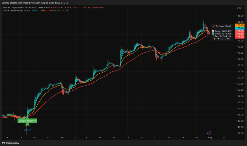
Task: Click the money bag icon beside PnL
Action: (215, 39)
